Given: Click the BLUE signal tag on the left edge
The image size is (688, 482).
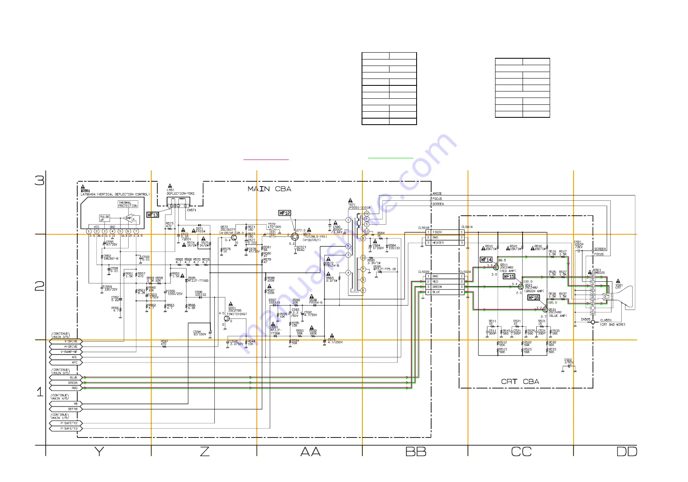Looking at the screenshot, I should 66,378.
